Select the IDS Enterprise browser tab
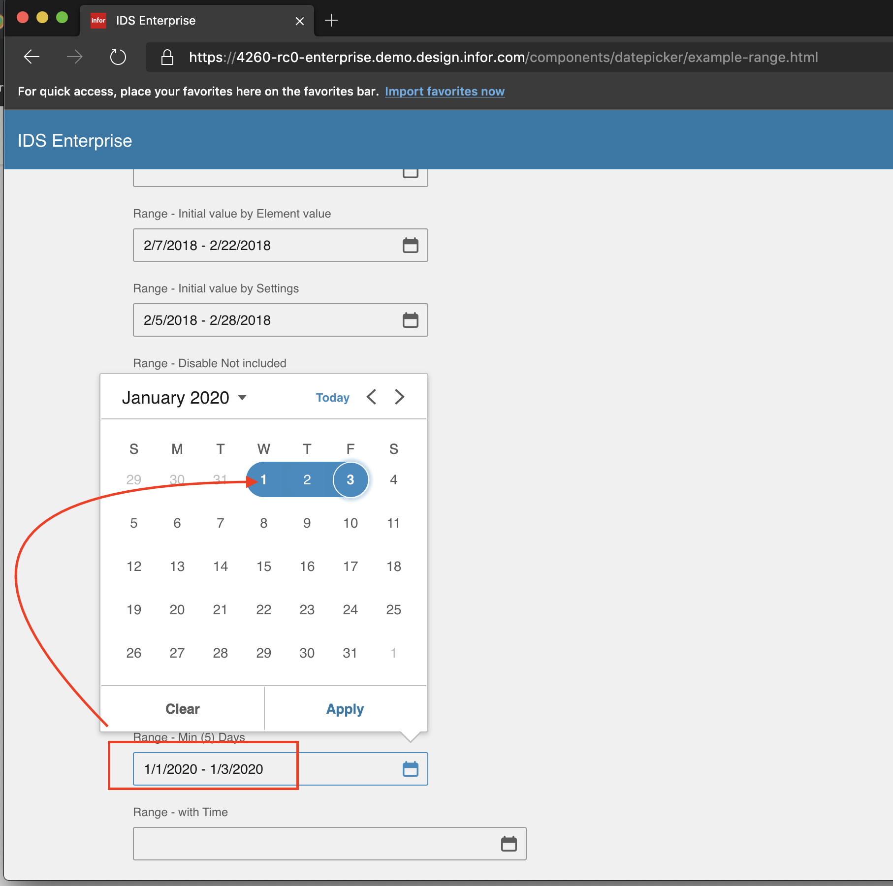Viewport: 893px width, 886px height. (197, 21)
